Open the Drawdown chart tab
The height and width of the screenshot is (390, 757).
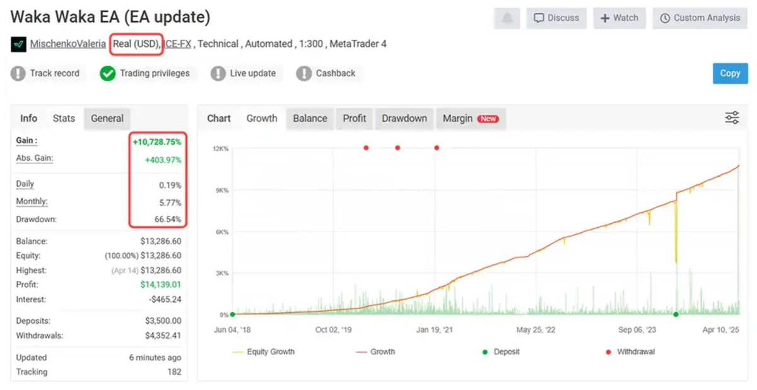[x=404, y=118]
